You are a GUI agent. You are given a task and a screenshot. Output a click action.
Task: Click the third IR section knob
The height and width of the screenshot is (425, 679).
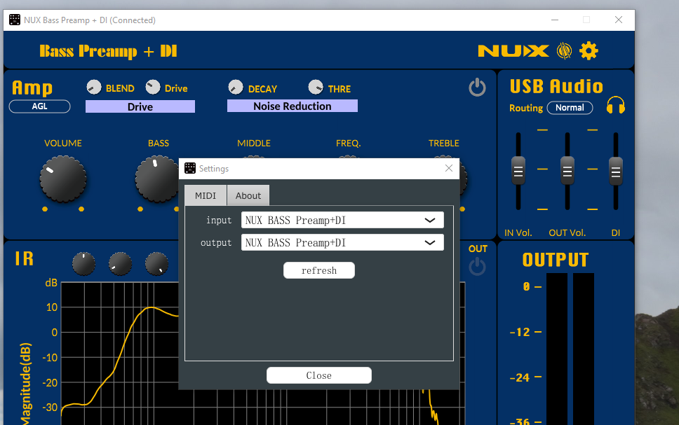click(x=156, y=264)
